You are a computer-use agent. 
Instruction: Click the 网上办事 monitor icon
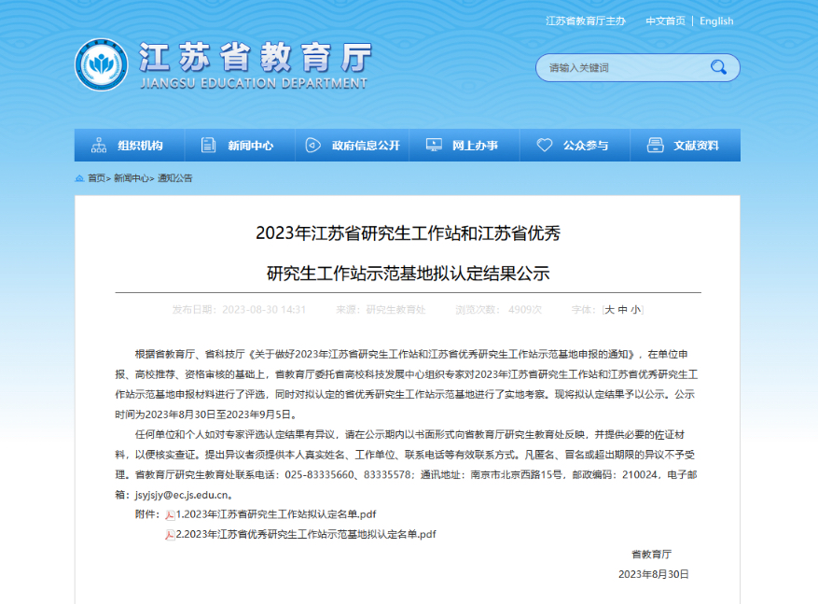pyautogui.click(x=434, y=145)
